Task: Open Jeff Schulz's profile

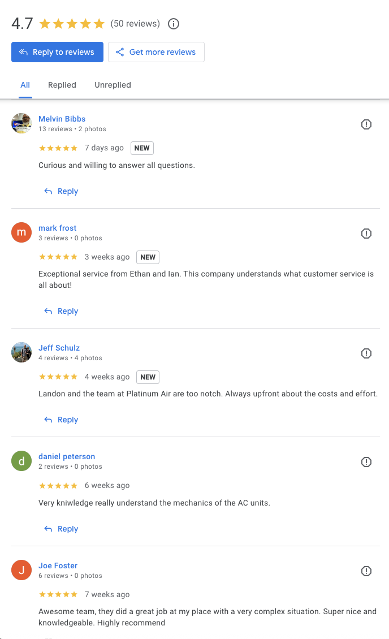Action: [x=59, y=348]
